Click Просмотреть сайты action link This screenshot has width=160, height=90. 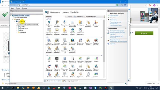(x=115, y=25)
